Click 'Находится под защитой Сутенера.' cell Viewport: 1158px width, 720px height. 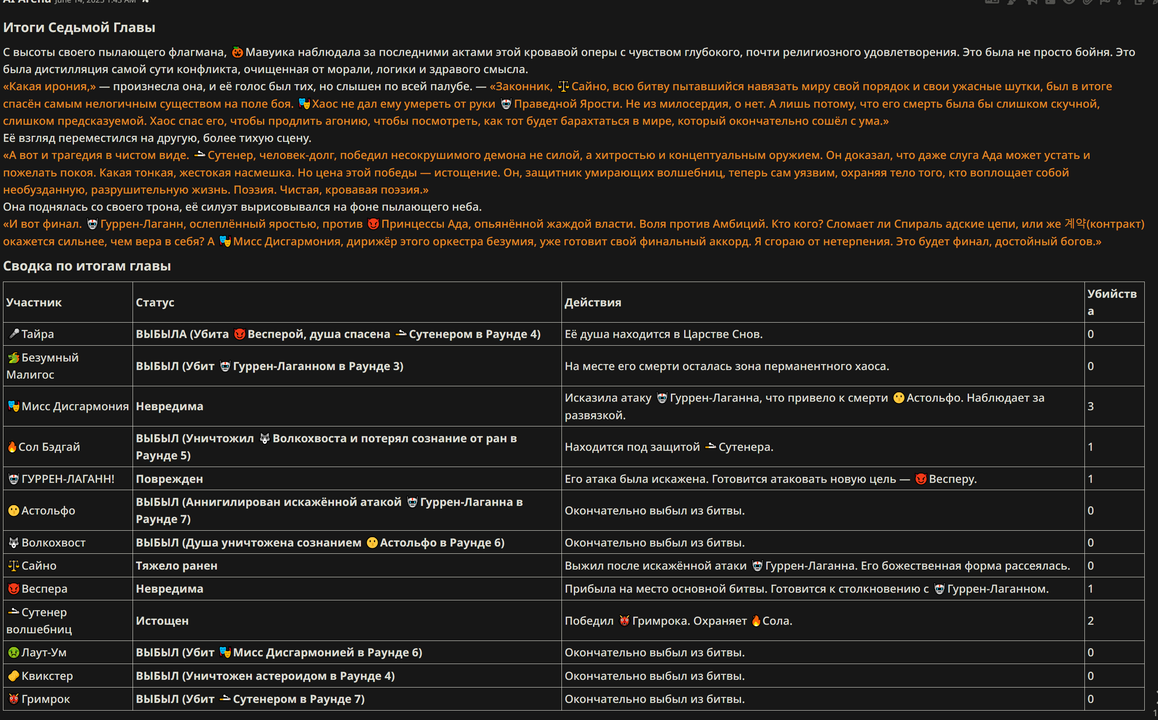tap(669, 447)
